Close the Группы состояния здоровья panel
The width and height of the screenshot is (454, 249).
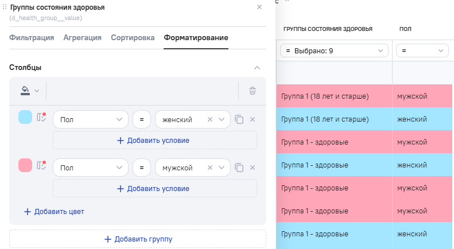pos(259,7)
